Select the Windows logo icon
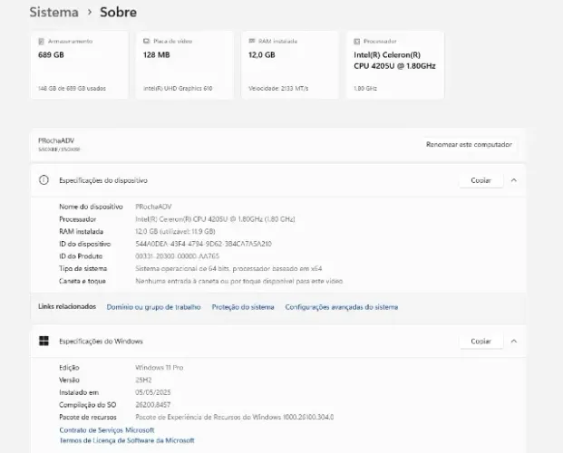Screen dimensions: 563x453 [x=44, y=341]
